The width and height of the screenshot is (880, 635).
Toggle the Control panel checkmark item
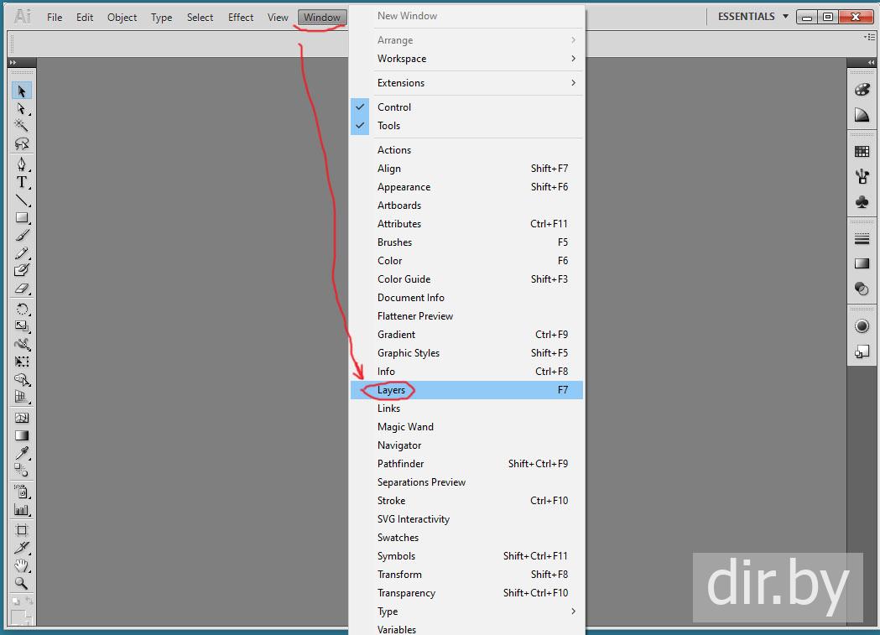(x=467, y=107)
